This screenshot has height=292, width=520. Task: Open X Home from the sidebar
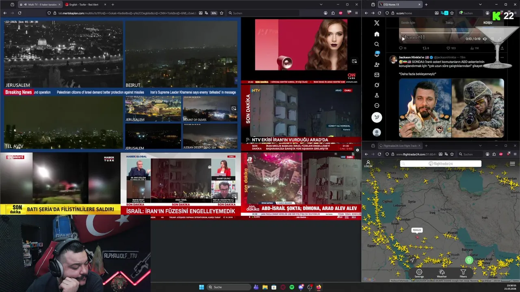377,34
